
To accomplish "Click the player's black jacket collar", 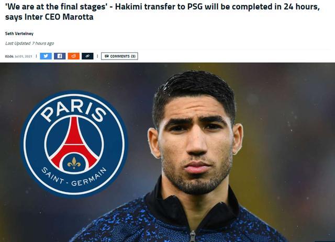I will coord(192,208).
